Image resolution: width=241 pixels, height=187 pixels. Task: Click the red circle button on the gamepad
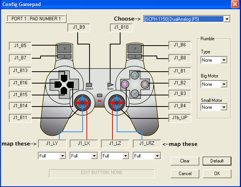(x=145, y=84)
